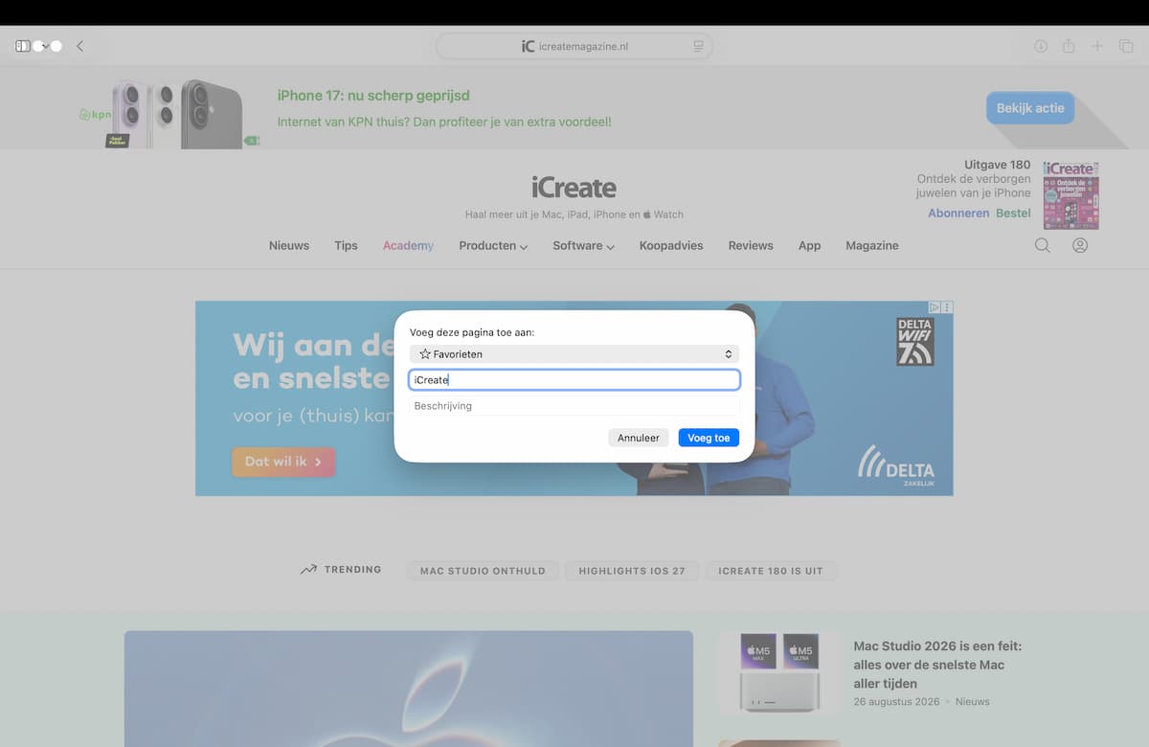Select the MAC STUDIO ONTHULD trending tag
The width and height of the screenshot is (1149, 747).
(483, 570)
